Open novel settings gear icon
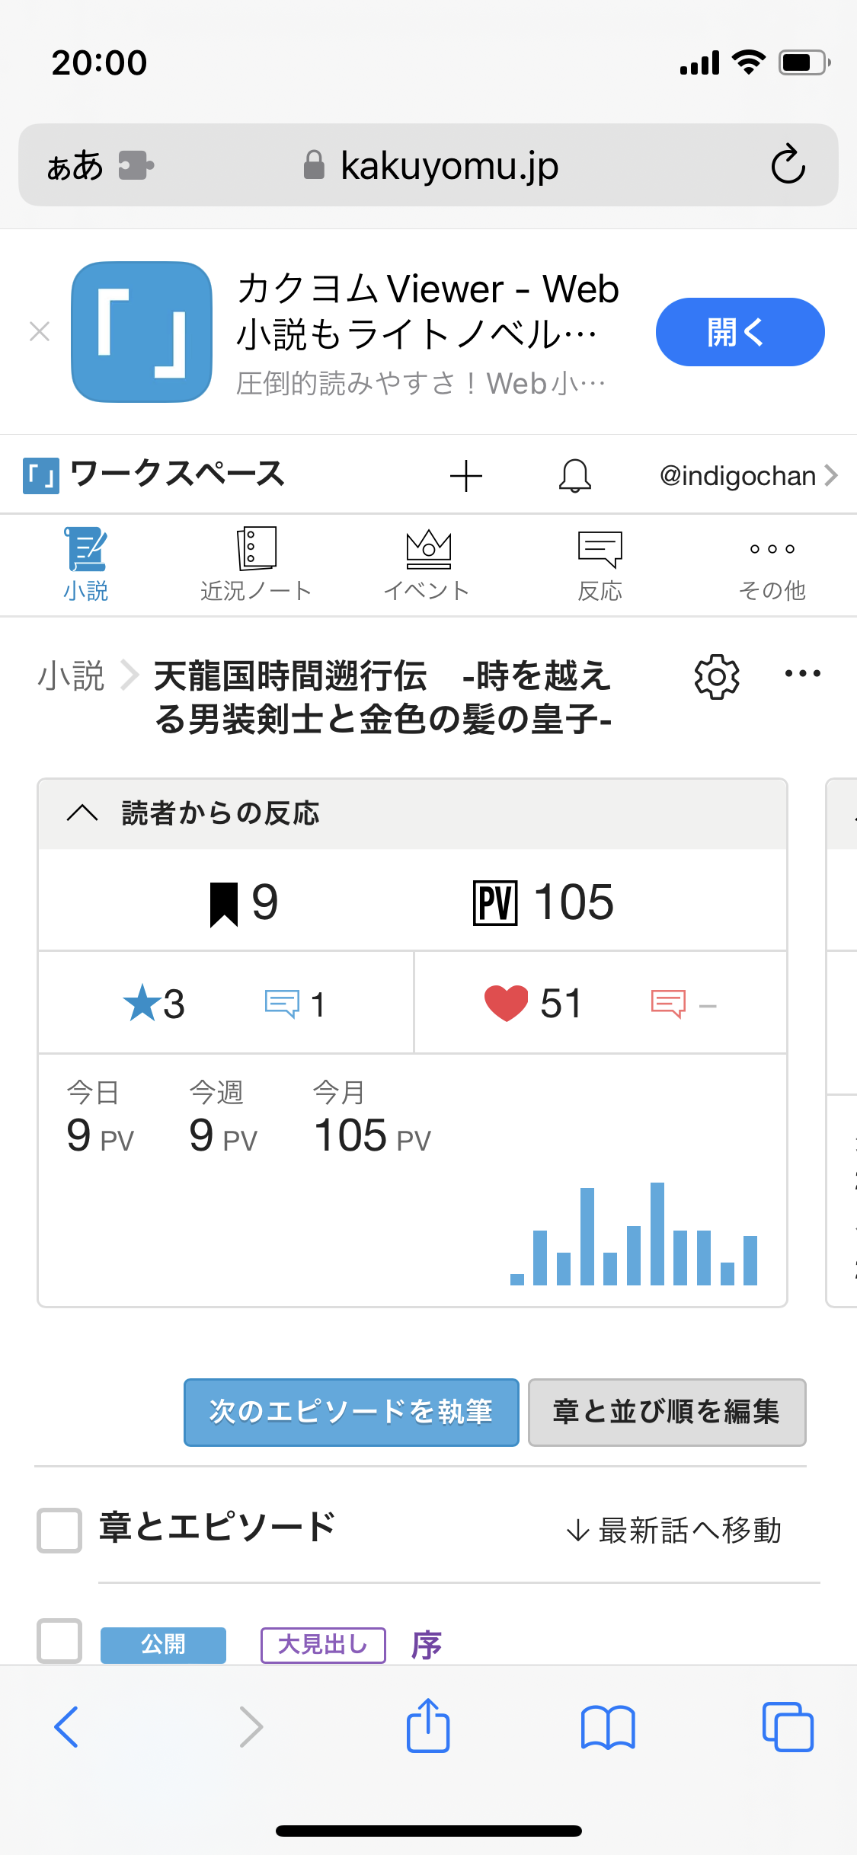The image size is (857, 1855). 716,676
